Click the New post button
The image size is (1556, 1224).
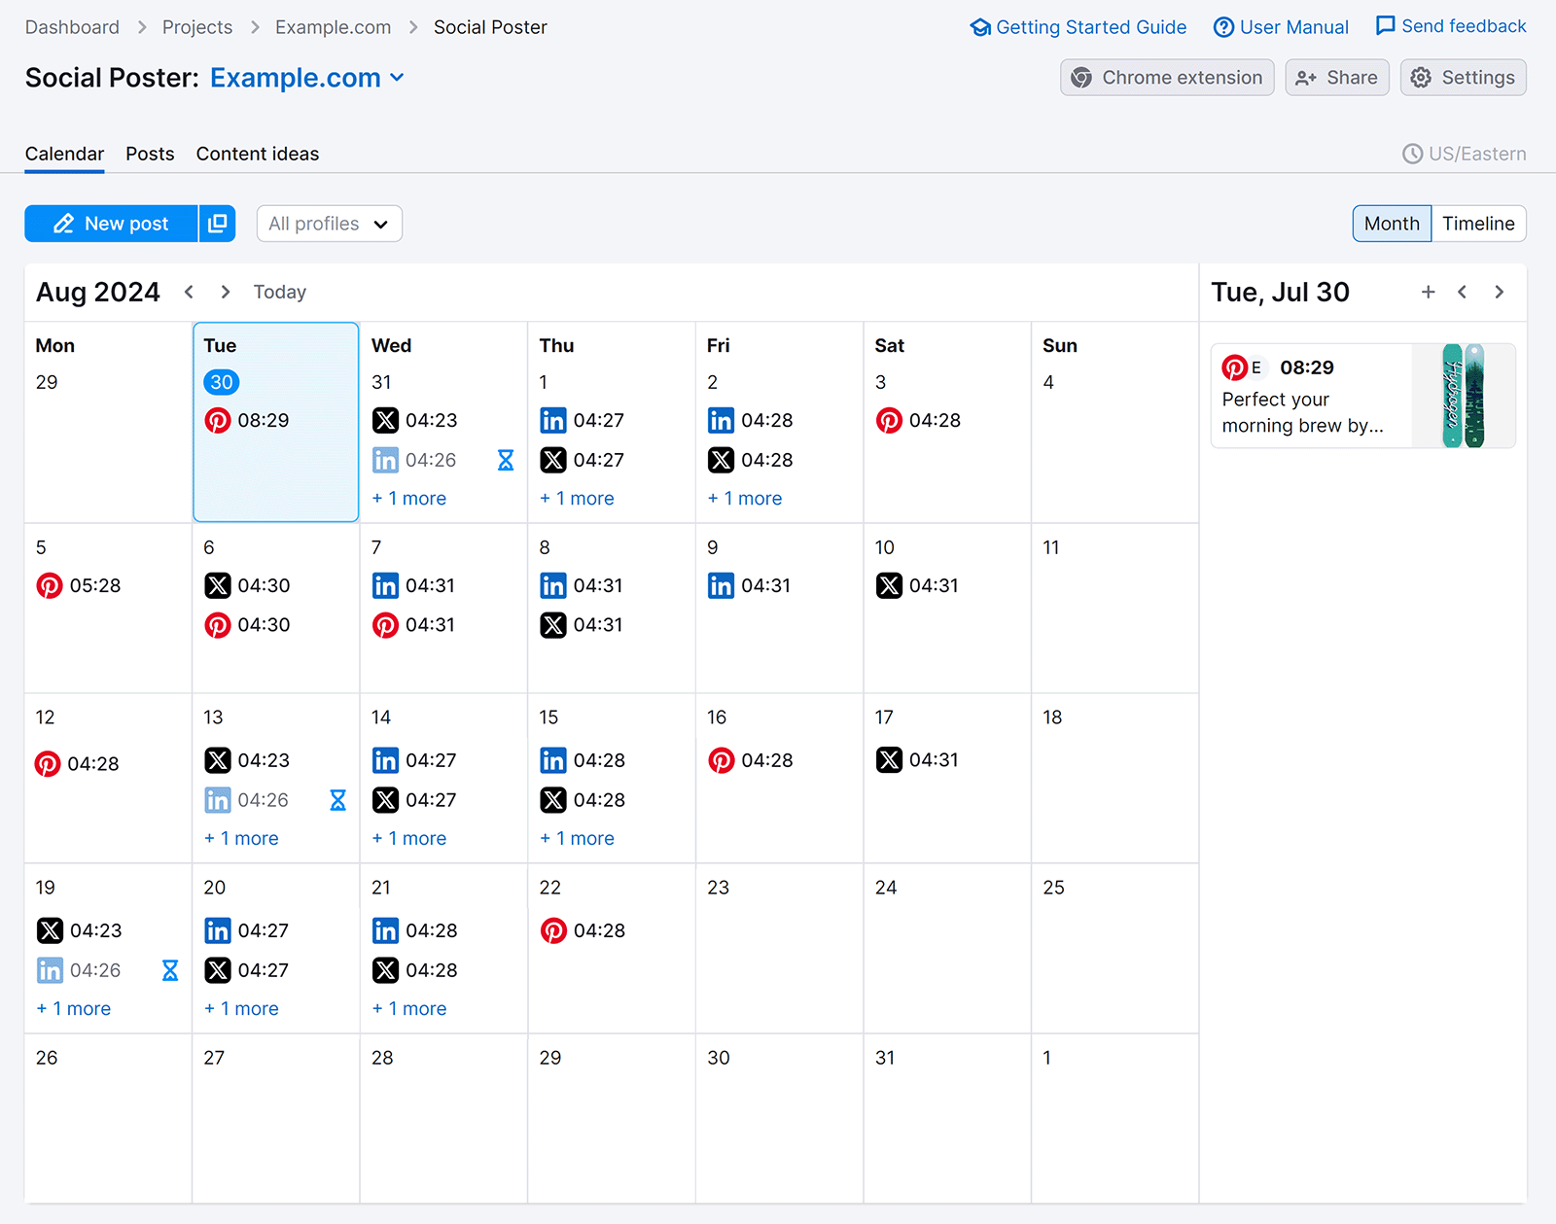pos(111,224)
